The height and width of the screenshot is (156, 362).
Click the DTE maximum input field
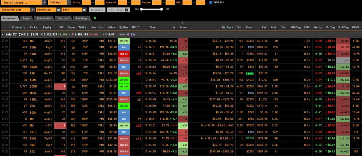point(200,2)
